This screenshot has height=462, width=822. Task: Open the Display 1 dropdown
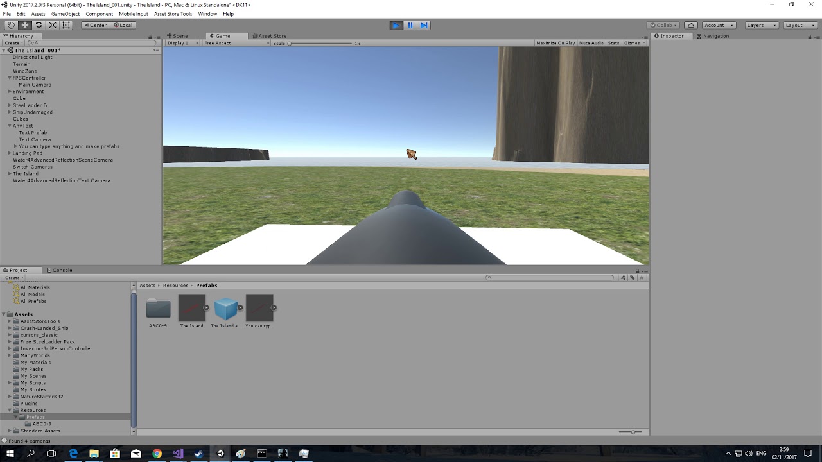(182, 43)
